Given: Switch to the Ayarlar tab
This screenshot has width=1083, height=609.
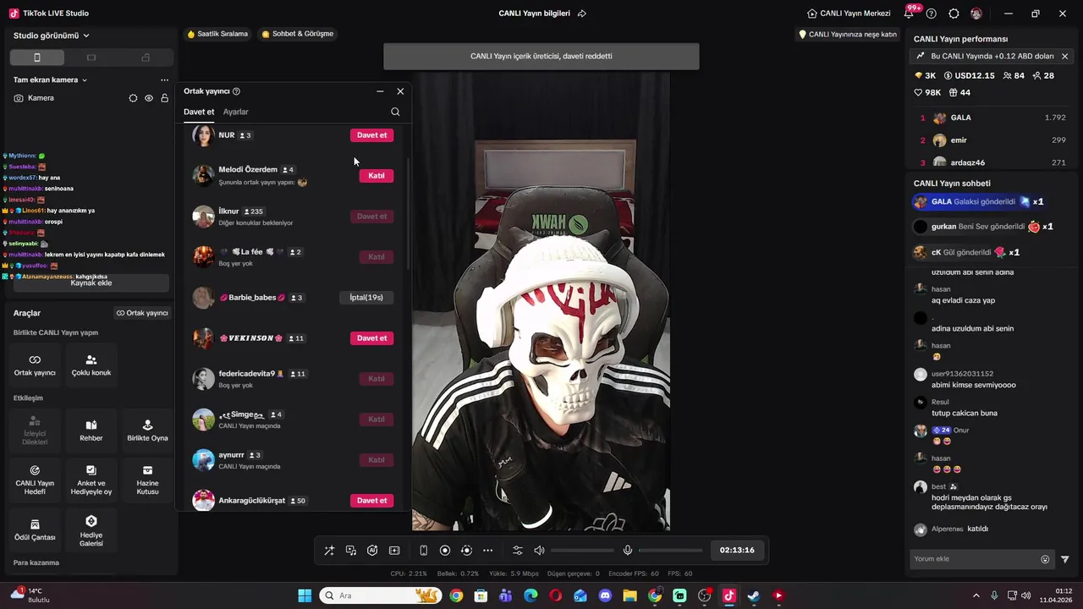Looking at the screenshot, I should 235,112.
